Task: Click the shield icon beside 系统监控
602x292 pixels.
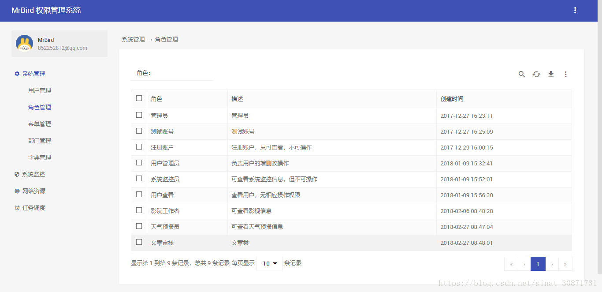Action: pyautogui.click(x=17, y=174)
